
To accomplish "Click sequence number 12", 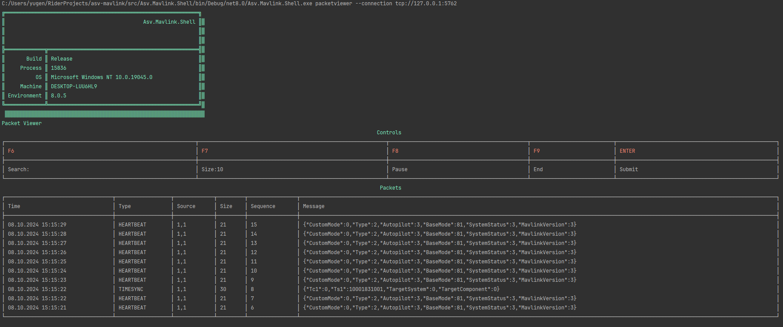I will 254,252.
